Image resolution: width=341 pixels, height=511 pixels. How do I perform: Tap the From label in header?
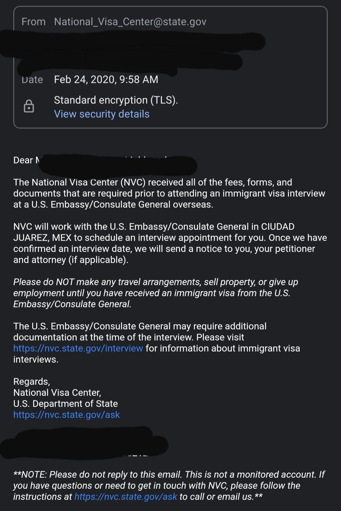coord(33,22)
